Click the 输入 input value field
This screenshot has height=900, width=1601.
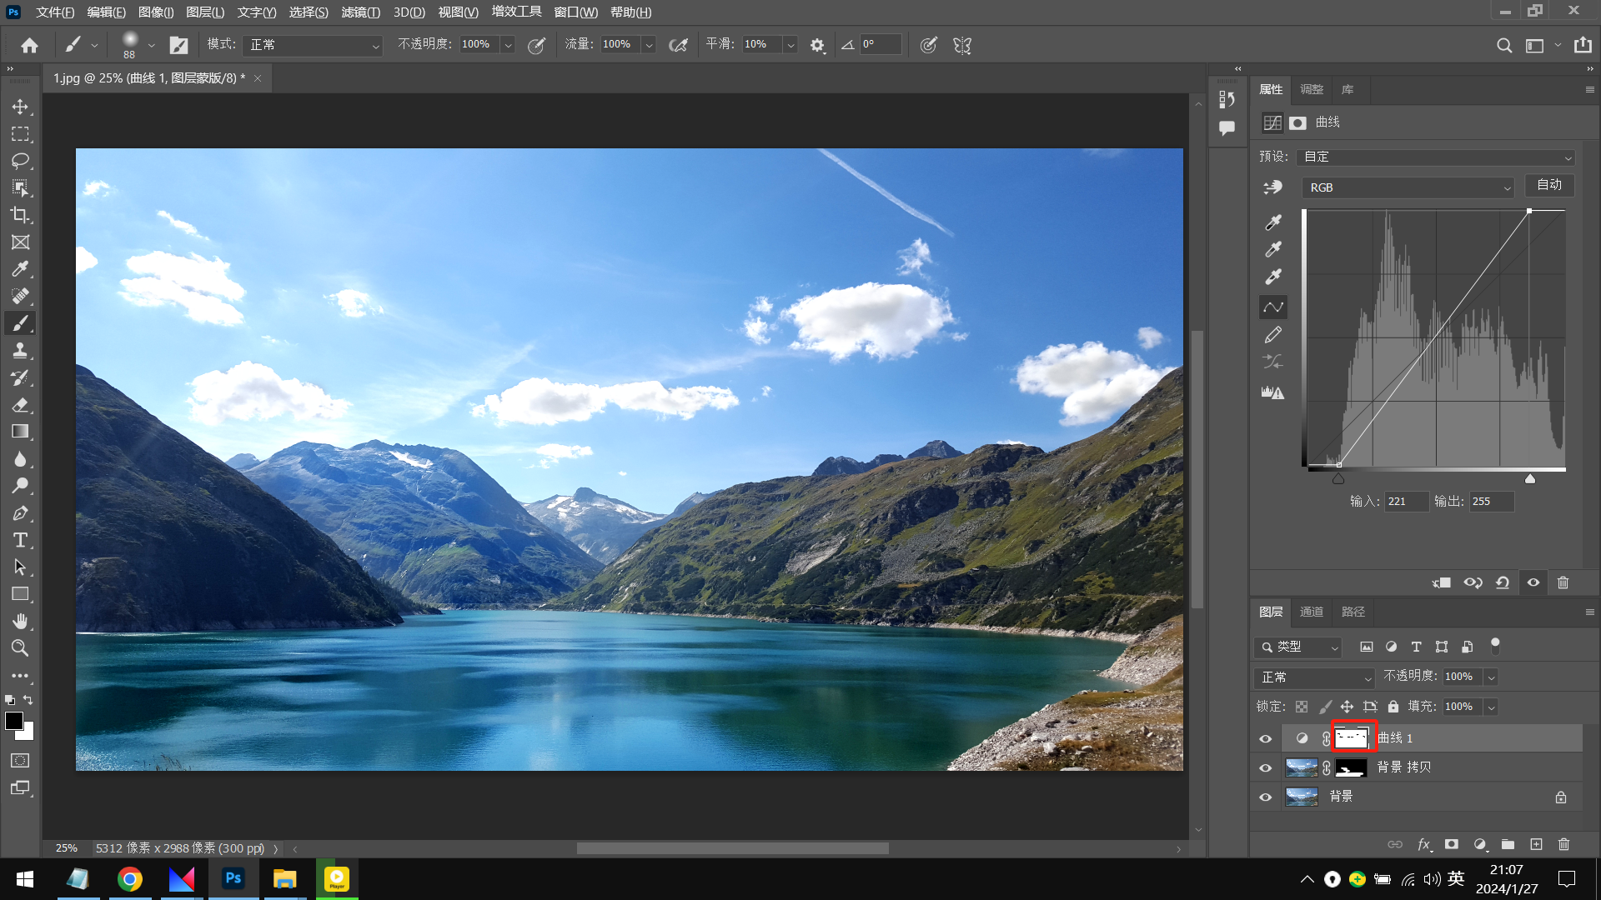pos(1406,502)
